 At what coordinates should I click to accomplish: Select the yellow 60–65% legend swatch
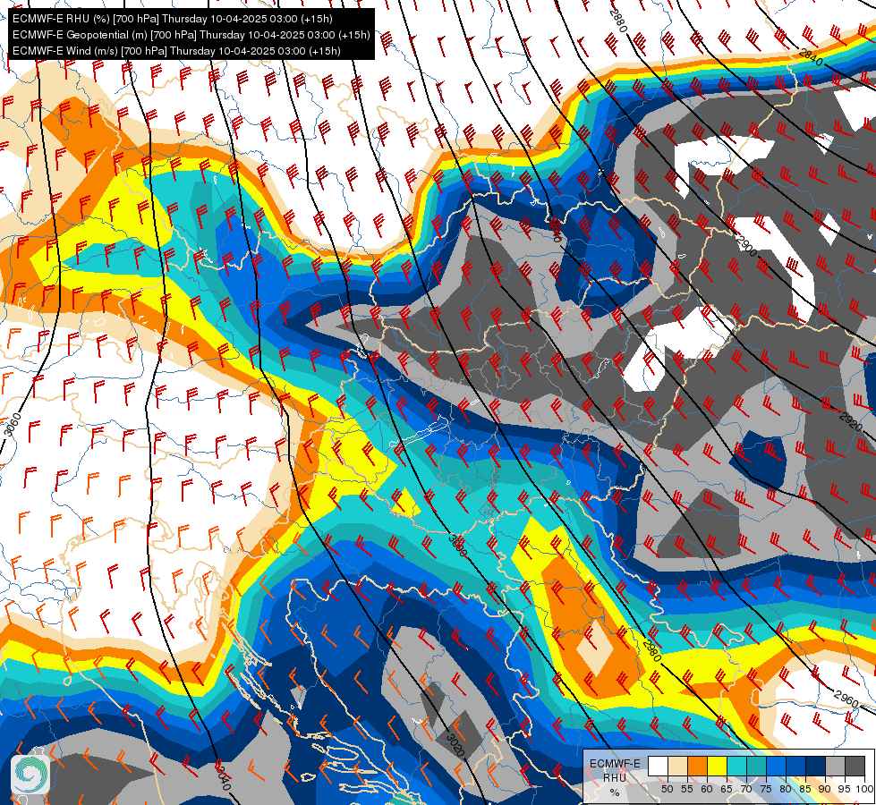click(718, 766)
